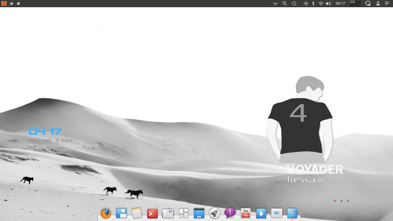Open YouTube from the dock
Image resolution: width=393 pixels, height=221 pixels.
(246, 213)
